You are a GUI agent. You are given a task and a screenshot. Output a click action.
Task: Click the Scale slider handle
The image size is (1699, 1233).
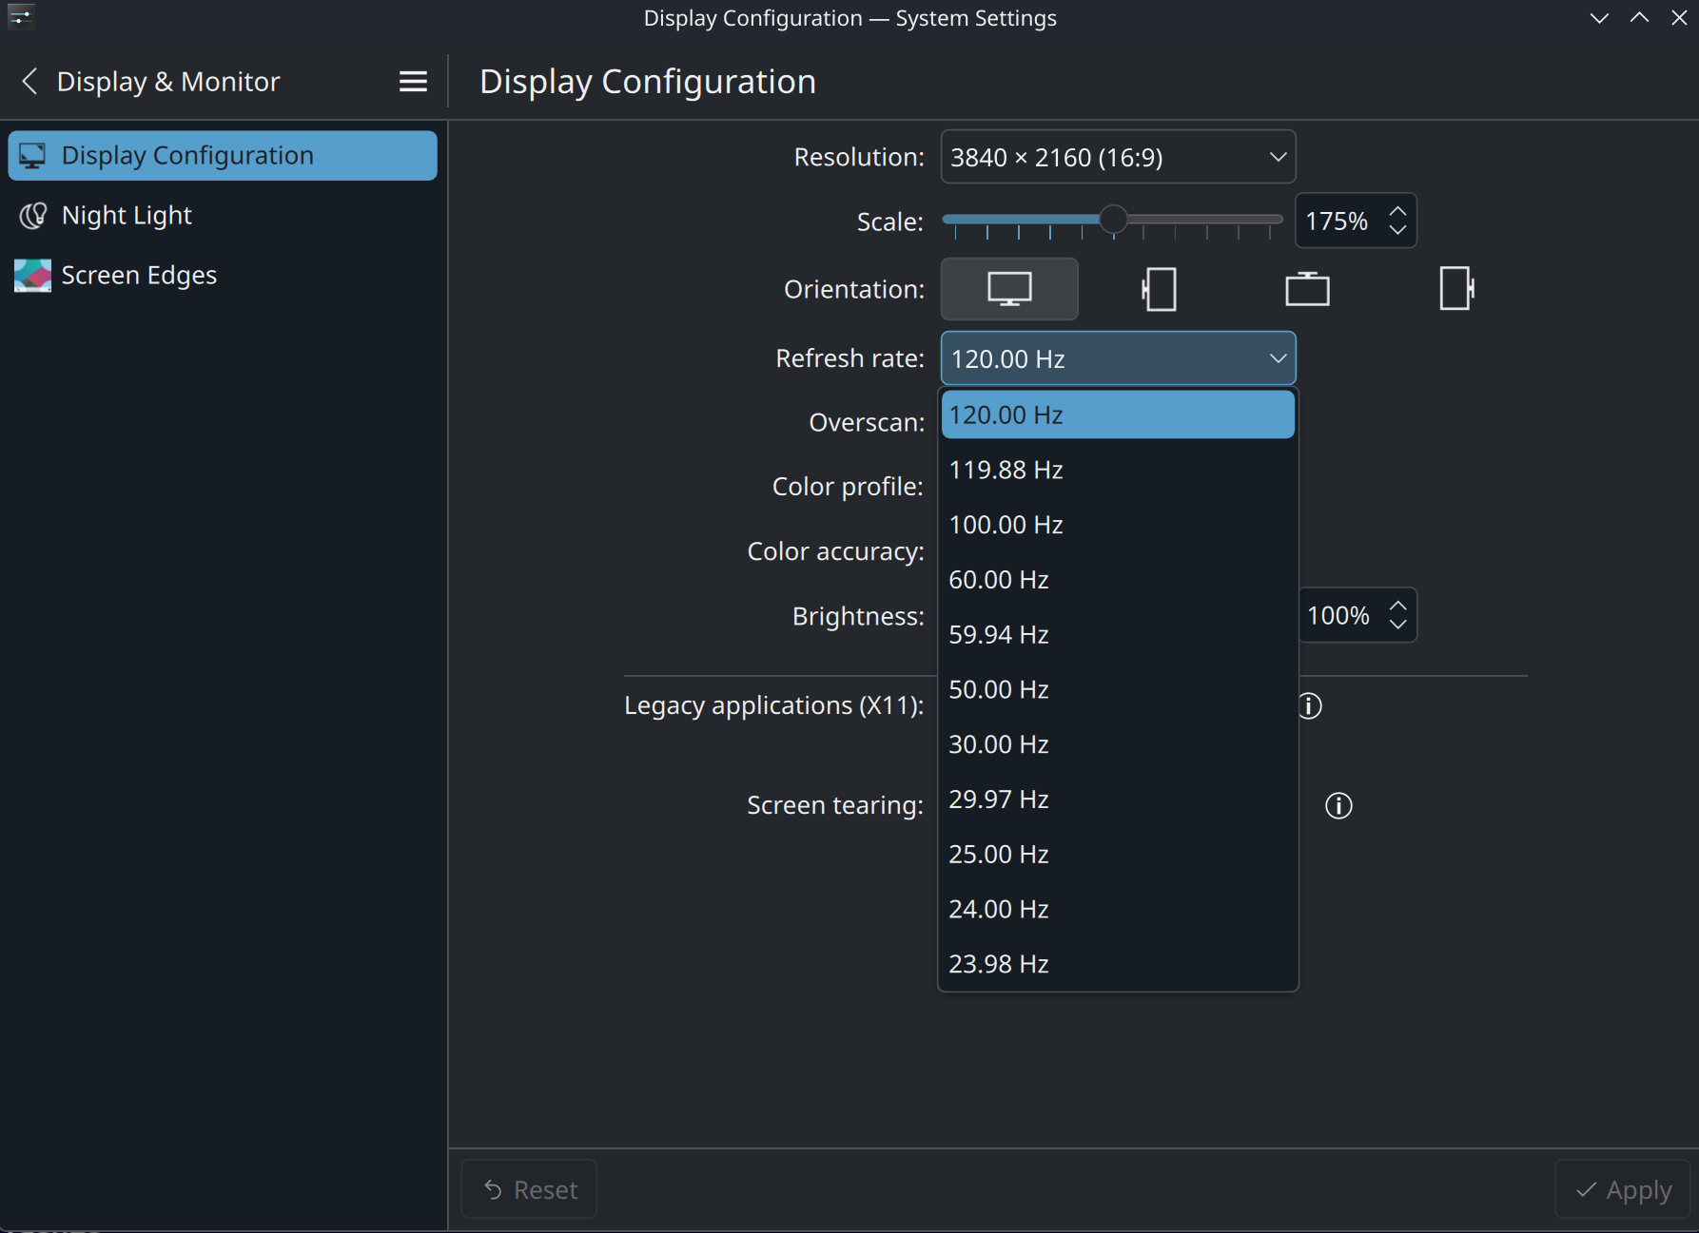click(x=1113, y=220)
